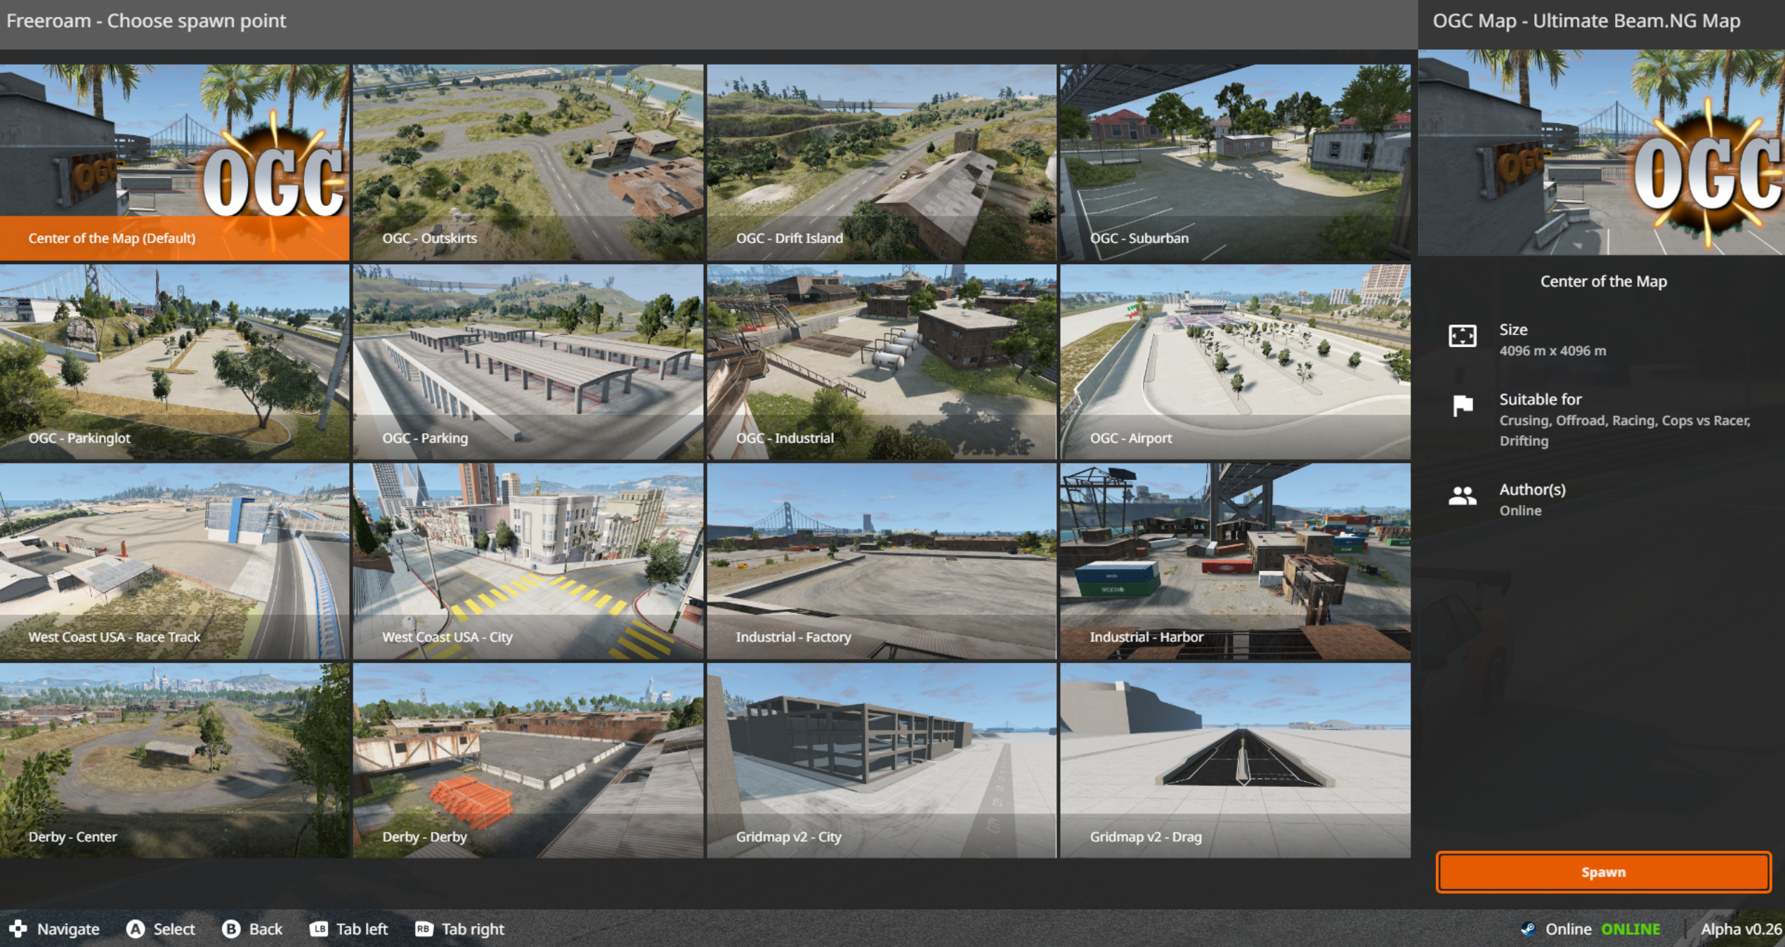Choose the Derby - Derby spawn point

point(528,761)
